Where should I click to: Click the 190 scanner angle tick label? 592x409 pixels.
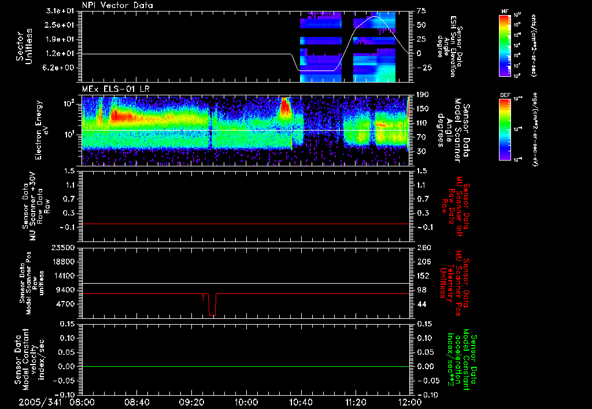(423, 95)
